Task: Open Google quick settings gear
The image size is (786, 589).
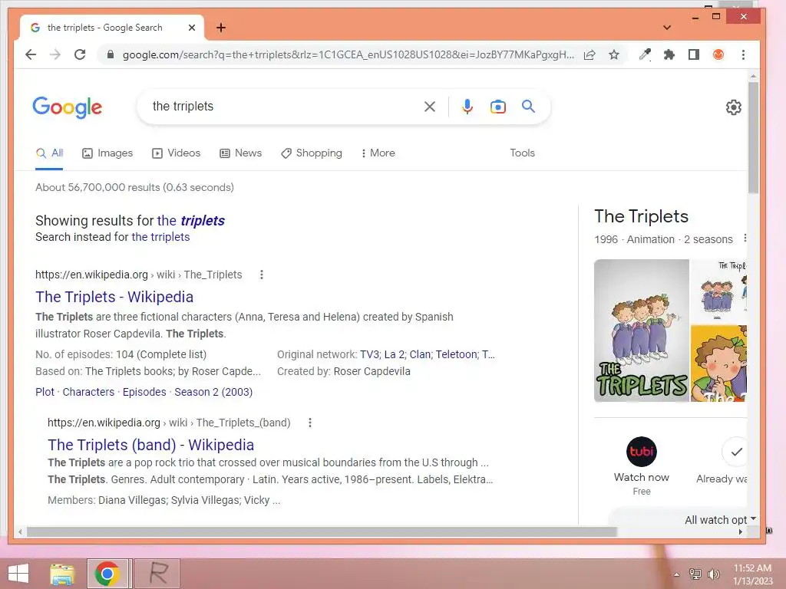Action: pos(733,107)
